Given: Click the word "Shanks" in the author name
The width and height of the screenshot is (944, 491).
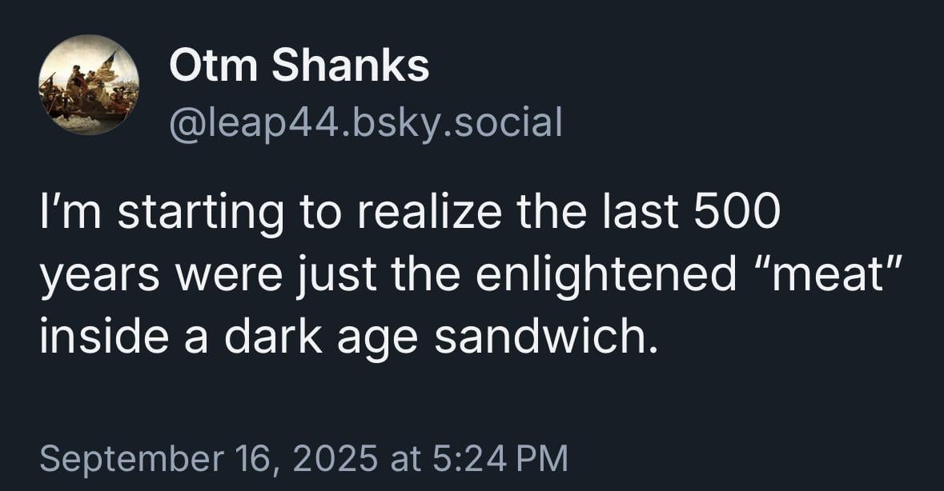Looking at the screenshot, I should tap(351, 66).
